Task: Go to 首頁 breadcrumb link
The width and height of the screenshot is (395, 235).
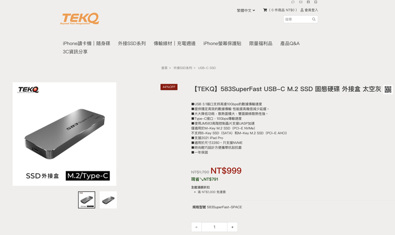Action: (164, 68)
